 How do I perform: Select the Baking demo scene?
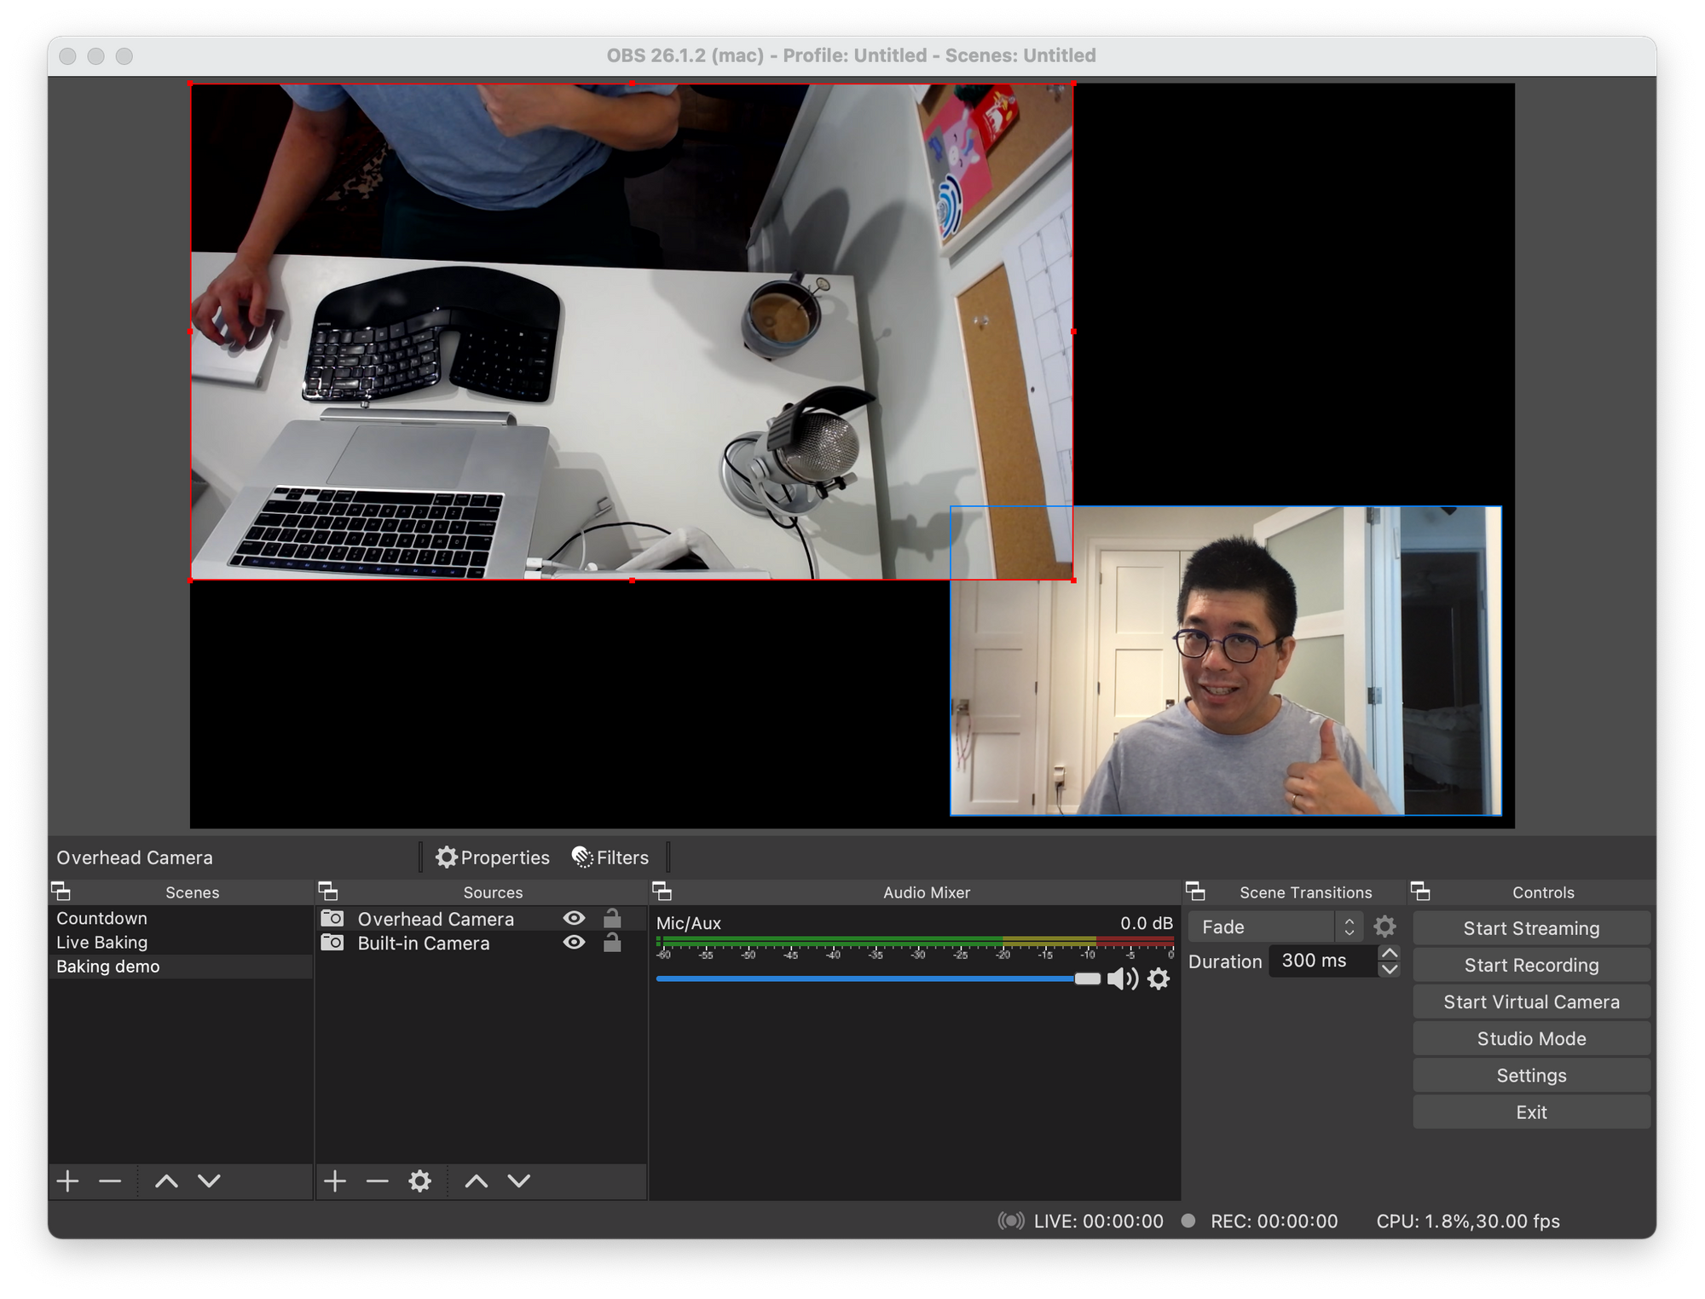coord(107,966)
